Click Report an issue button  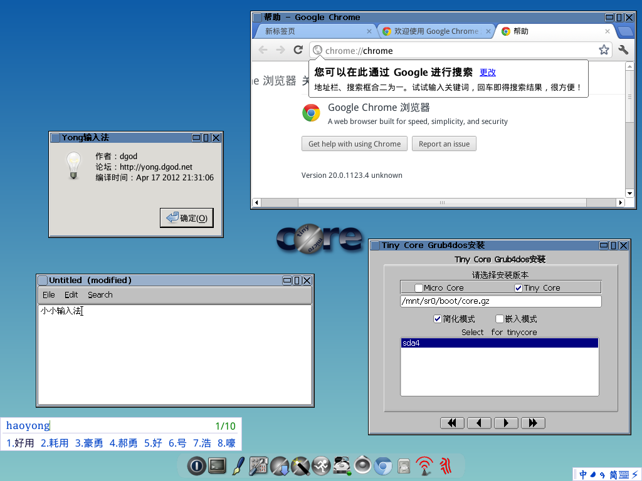click(x=445, y=143)
